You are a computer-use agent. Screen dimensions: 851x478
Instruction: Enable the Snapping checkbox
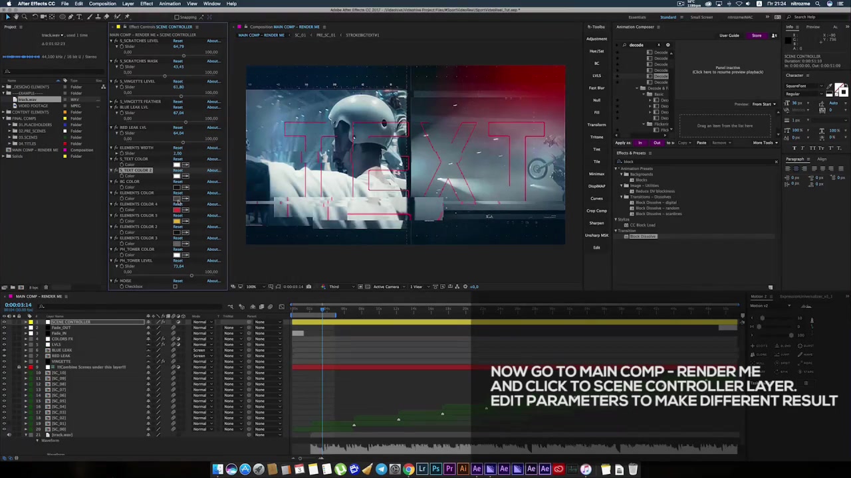click(x=177, y=17)
